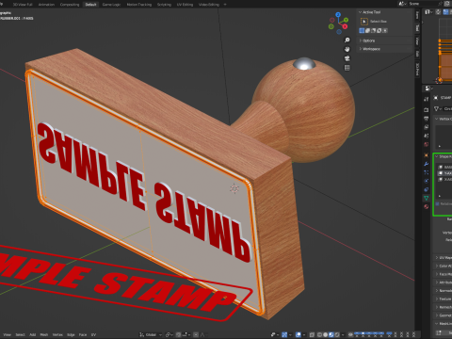Select the highlighted Y-AX shape key row

click(444, 173)
